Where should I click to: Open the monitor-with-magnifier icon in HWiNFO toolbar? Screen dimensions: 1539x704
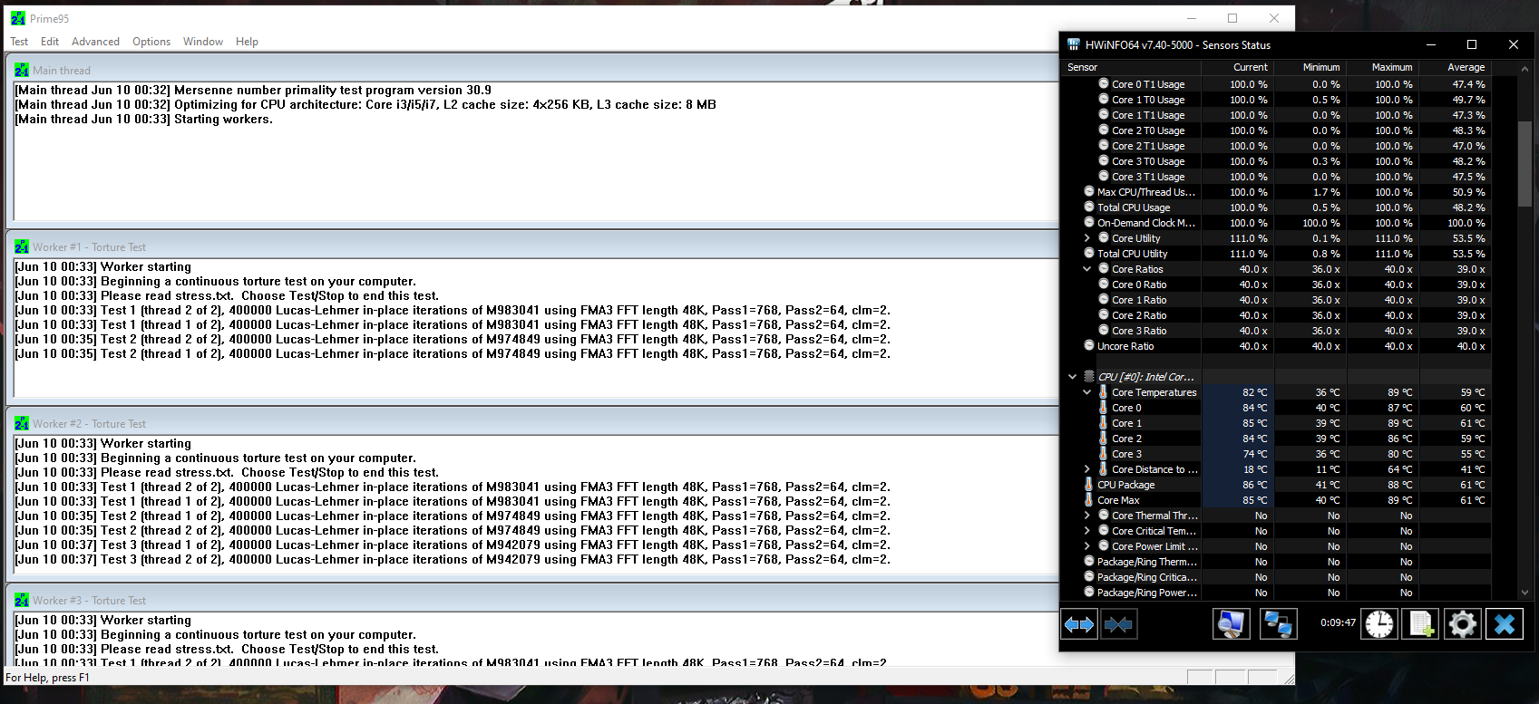point(1232,624)
